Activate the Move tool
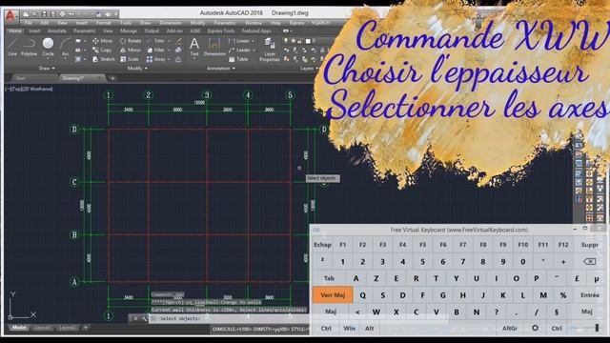The image size is (610, 343). pos(102,41)
